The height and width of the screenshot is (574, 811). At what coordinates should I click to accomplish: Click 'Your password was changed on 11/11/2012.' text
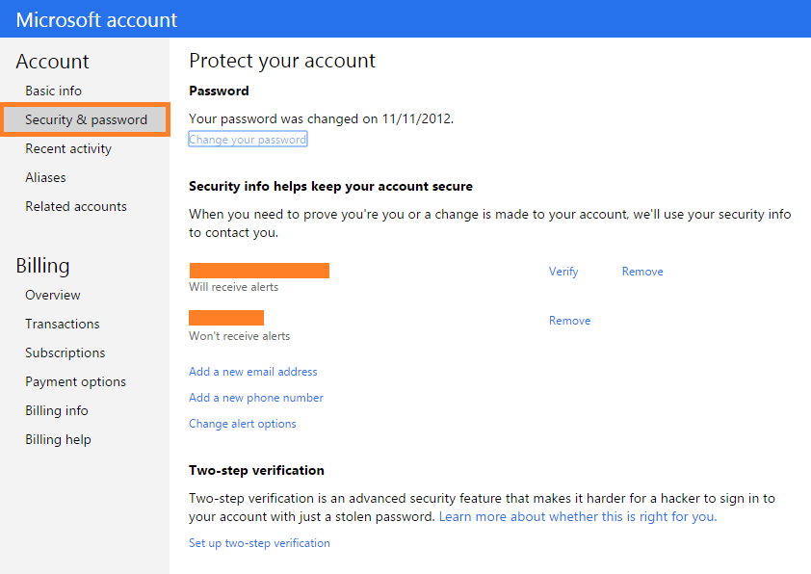(321, 118)
